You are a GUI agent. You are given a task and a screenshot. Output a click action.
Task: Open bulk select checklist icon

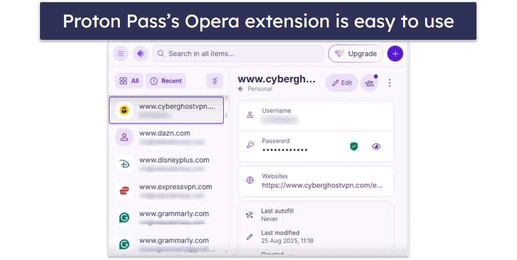(x=215, y=81)
